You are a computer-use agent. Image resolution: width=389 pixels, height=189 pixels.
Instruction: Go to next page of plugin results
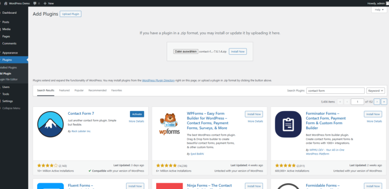(x=377, y=102)
